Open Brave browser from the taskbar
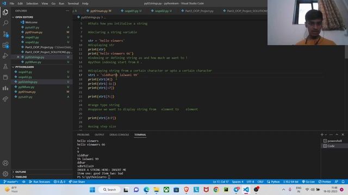The width and height of the screenshot is (348, 195). 186,190
